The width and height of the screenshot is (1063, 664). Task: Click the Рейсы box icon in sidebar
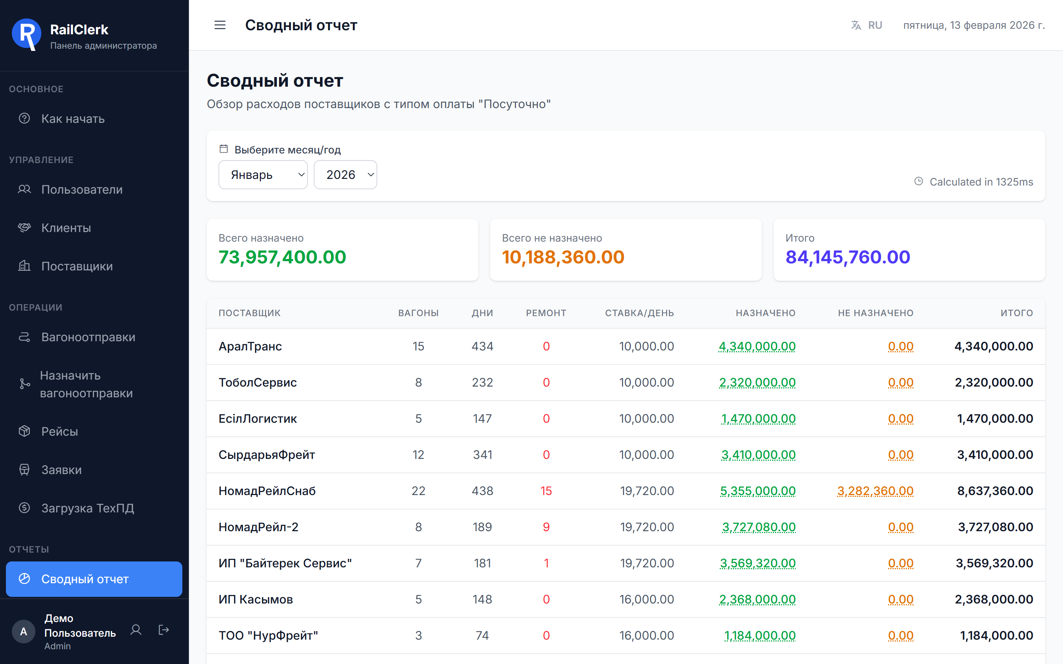tap(25, 431)
